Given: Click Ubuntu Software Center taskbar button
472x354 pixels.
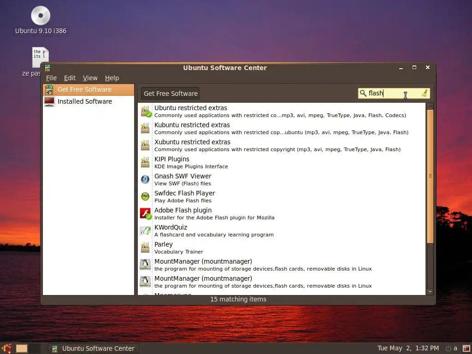Looking at the screenshot, I should coord(93,348).
